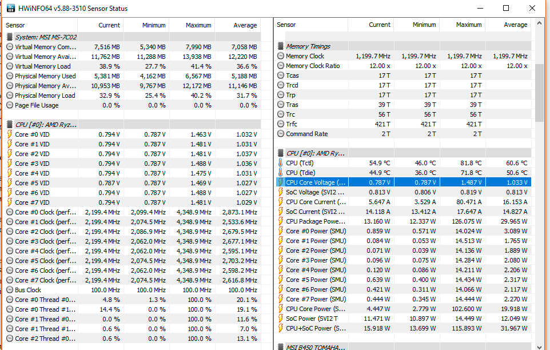Click the chip icon beside Memory Timings
Image resolution: width=550 pixels, height=350 pixels.
tap(281, 46)
